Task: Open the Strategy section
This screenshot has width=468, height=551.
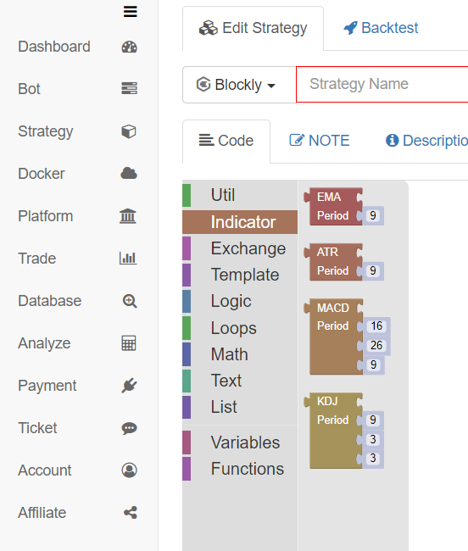Action: tap(45, 131)
